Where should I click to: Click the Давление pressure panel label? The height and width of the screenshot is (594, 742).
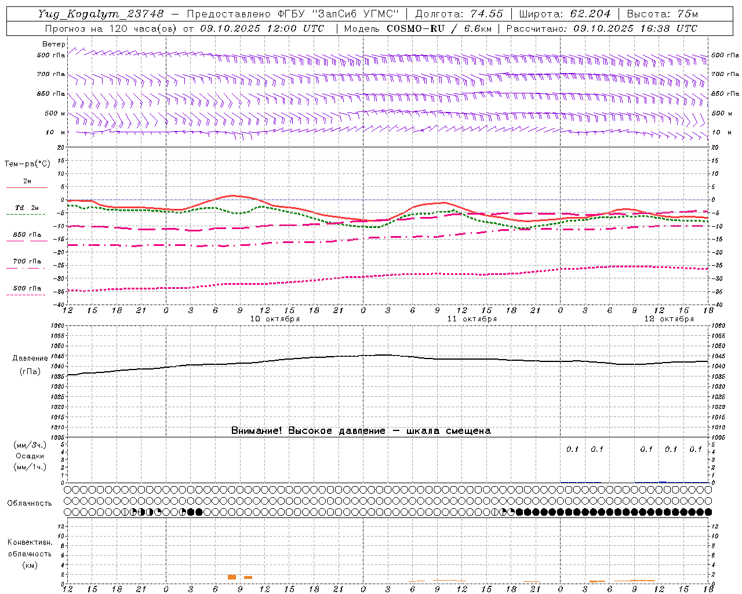click(x=30, y=358)
